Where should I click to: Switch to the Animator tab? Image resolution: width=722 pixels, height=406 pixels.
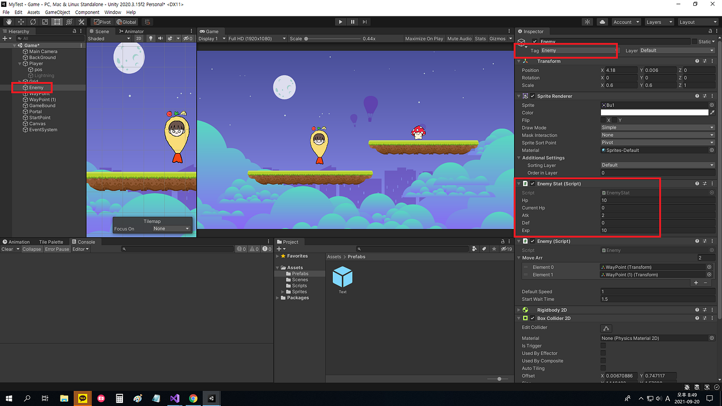[131, 31]
